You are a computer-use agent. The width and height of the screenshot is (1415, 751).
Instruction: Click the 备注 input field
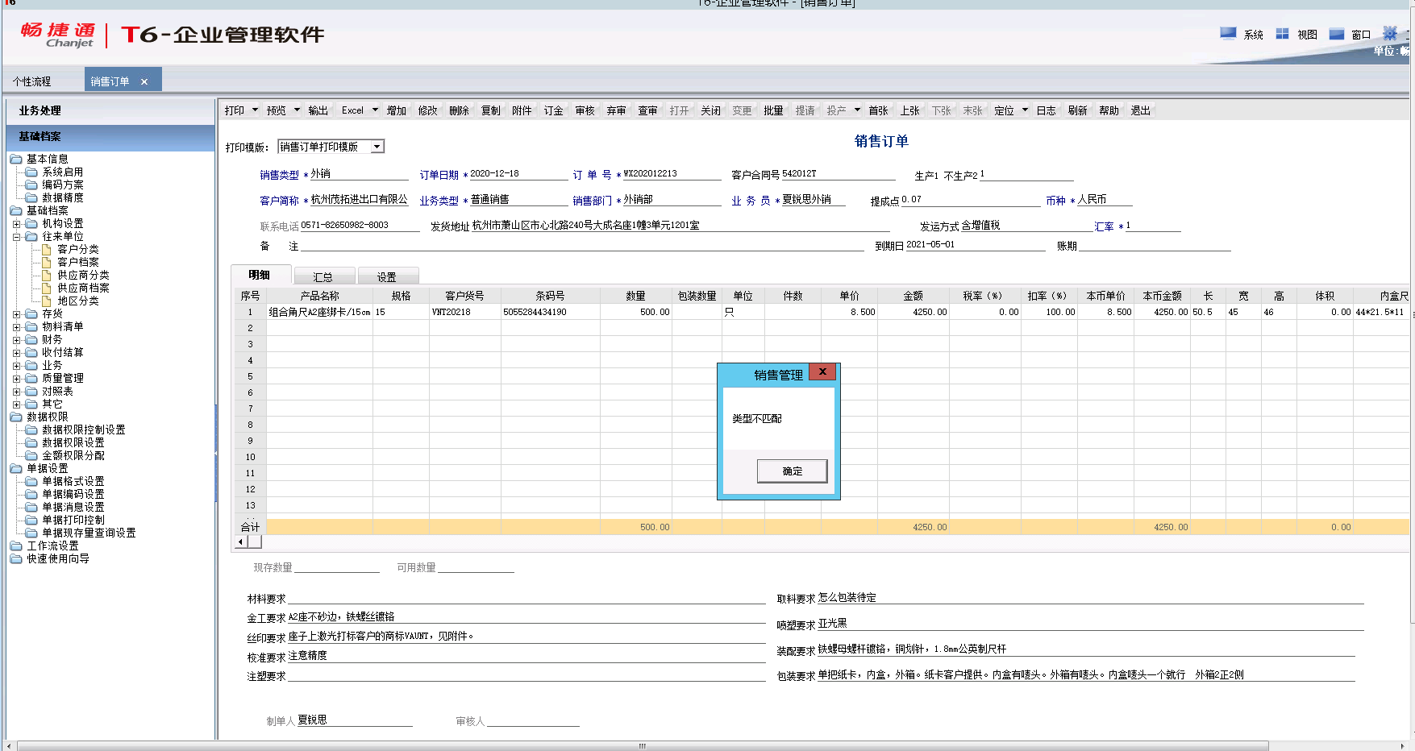[x=582, y=245]
